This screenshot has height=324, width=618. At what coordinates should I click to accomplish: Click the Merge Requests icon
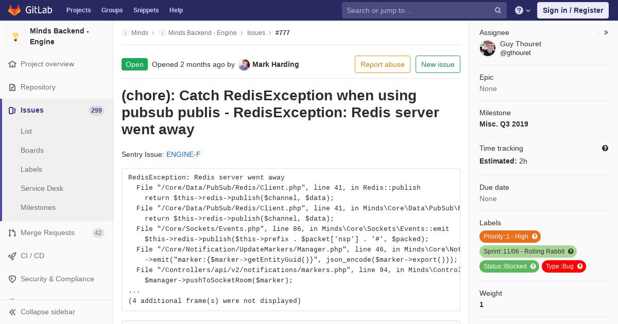click(12, 233)
